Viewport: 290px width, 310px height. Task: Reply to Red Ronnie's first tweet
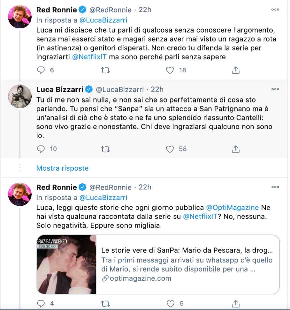pyautogui.click(x=41, y=70)
